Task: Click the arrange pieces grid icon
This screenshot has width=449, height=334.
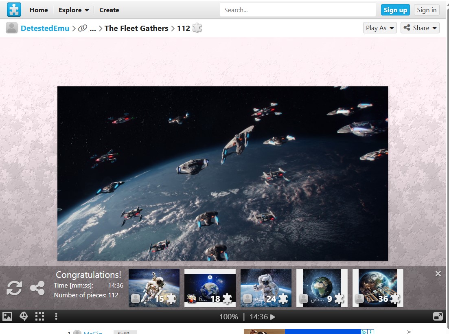Action: (x=39, y=316)
